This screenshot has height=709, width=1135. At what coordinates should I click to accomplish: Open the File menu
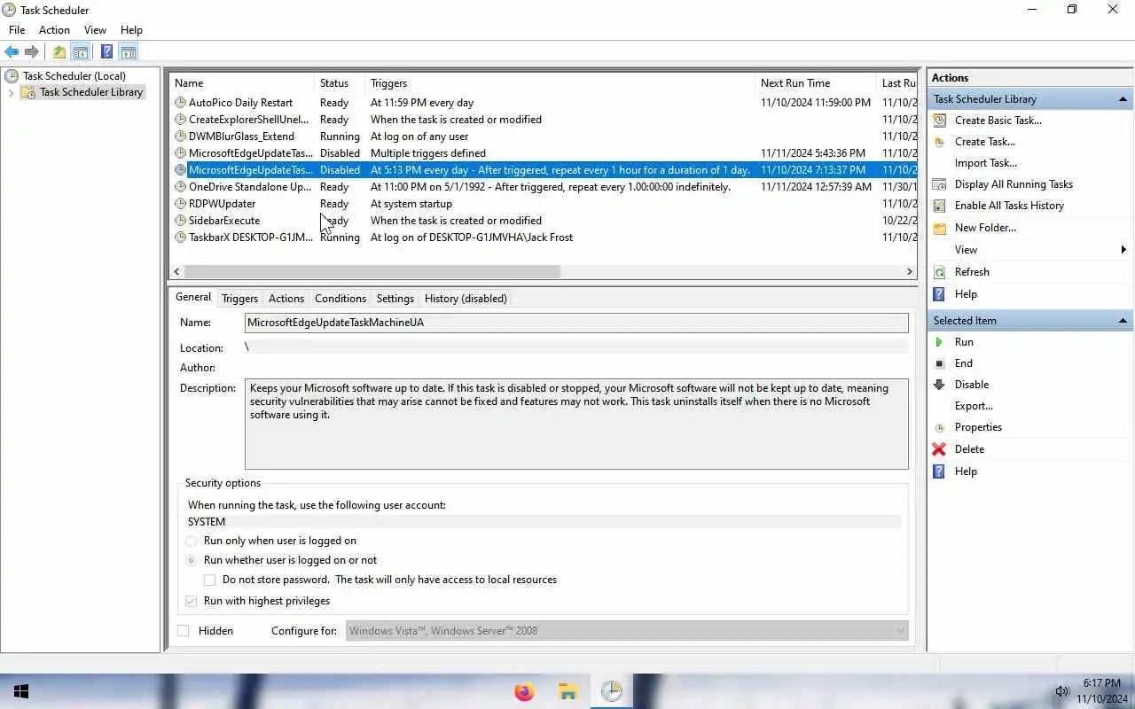(x=17, y=30)
